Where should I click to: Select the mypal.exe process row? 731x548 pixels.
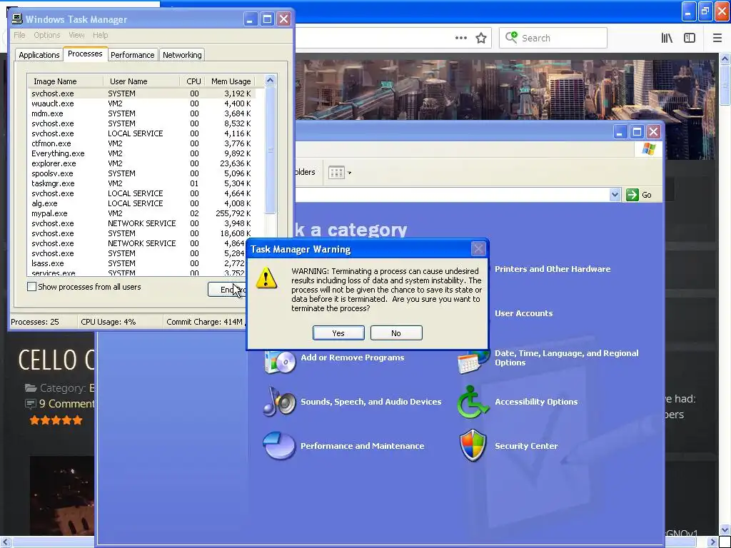pos(142,213)
